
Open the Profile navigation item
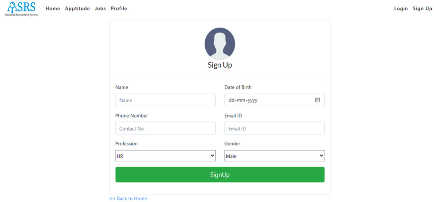coord(119,8)
